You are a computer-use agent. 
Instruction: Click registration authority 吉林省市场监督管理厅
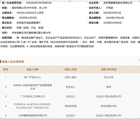[x=28, y=23]
